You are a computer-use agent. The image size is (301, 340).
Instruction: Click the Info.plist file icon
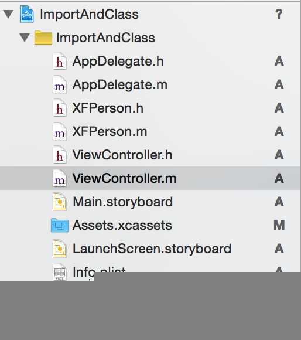point(60,273)
